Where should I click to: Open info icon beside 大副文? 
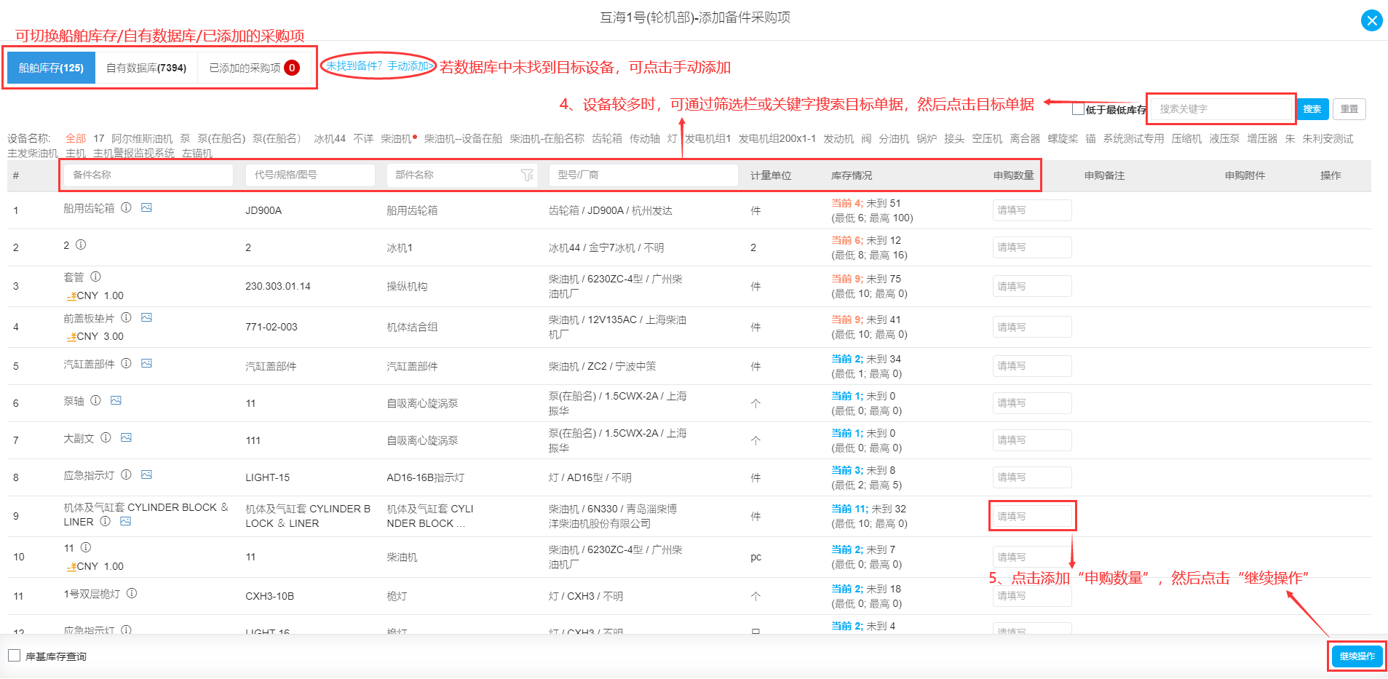click(x=106, y=437)
